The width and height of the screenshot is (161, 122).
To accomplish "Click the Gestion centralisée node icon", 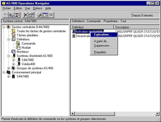I will click(x=9, y=27).
